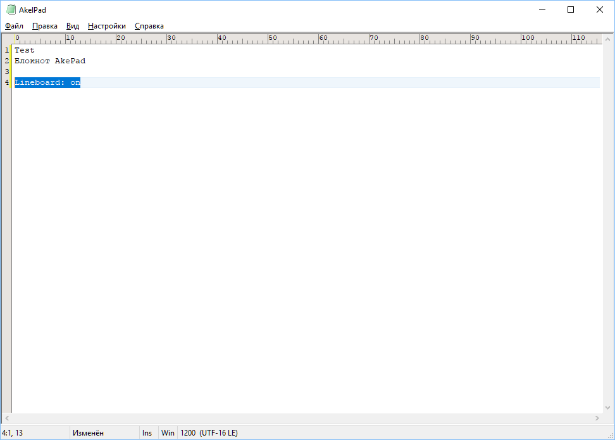Viewport: 615px width, 440px height.
Task: Click the horizontal scrollbar left arrow
Action: click(7, 418)
